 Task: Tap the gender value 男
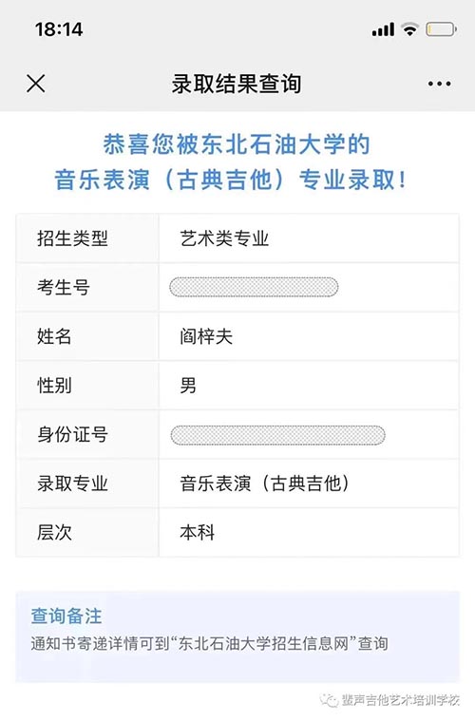pyautogui.click(x=188, y=386)
